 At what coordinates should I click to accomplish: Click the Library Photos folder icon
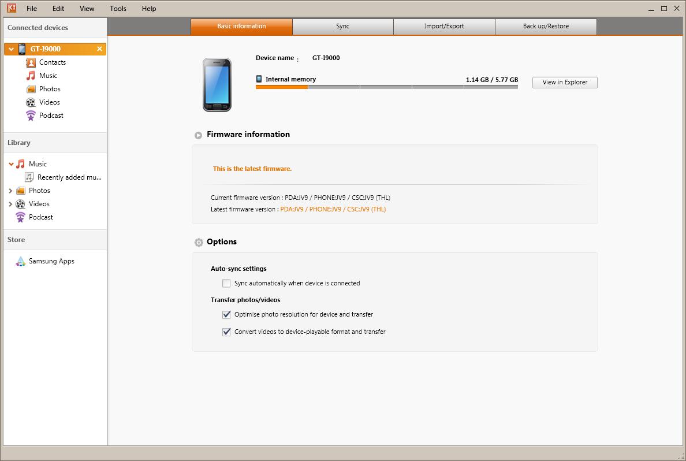pyautogui.click(x=21, y=191)
